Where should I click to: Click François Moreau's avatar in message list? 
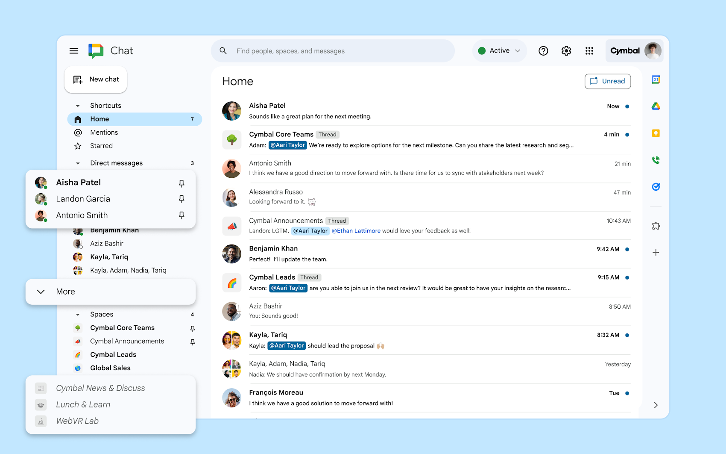(232, 398)
